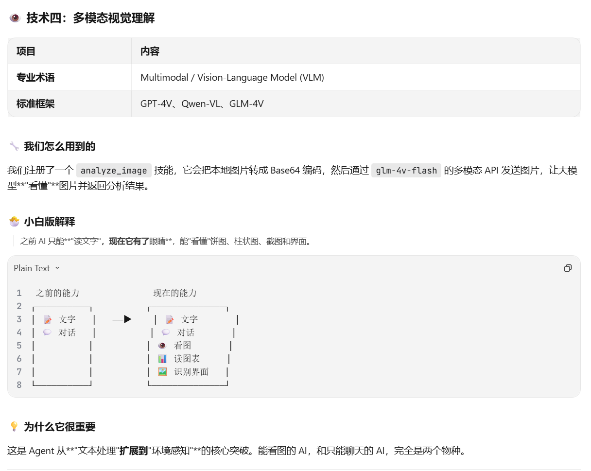Click the glm-4v-flash inline code
The width and height of the screenshot is (591, 471).
[x=406, y=171]
